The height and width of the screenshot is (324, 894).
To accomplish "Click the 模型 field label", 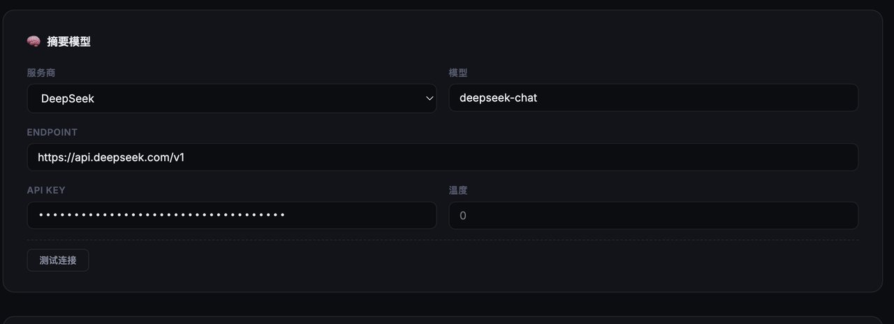I will point(458,73).
